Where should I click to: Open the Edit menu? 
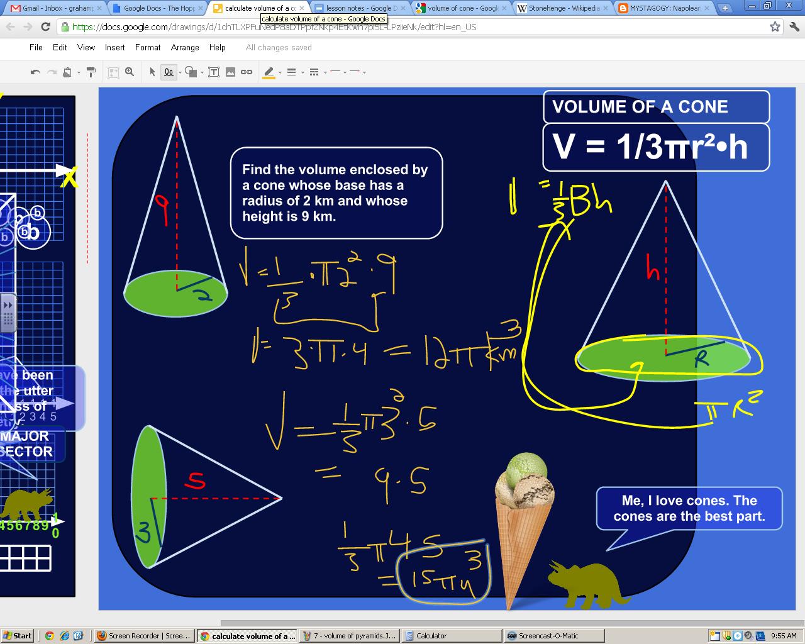60,48
